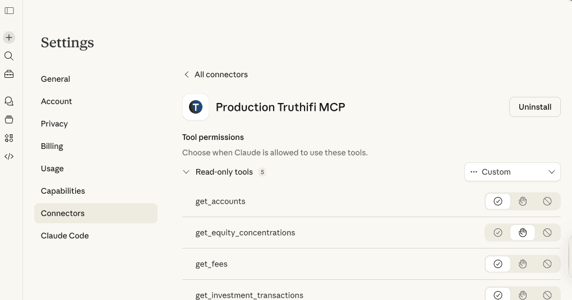
Task: Open the Custom permissions dropdown
Action: (512, 172)
